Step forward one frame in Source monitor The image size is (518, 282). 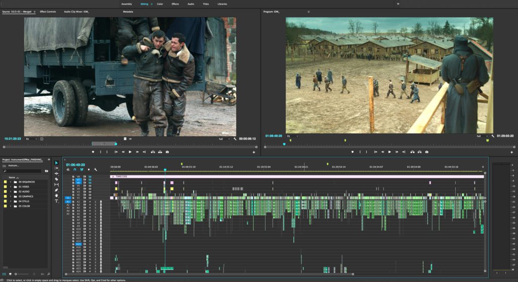(x=137, y=152)
